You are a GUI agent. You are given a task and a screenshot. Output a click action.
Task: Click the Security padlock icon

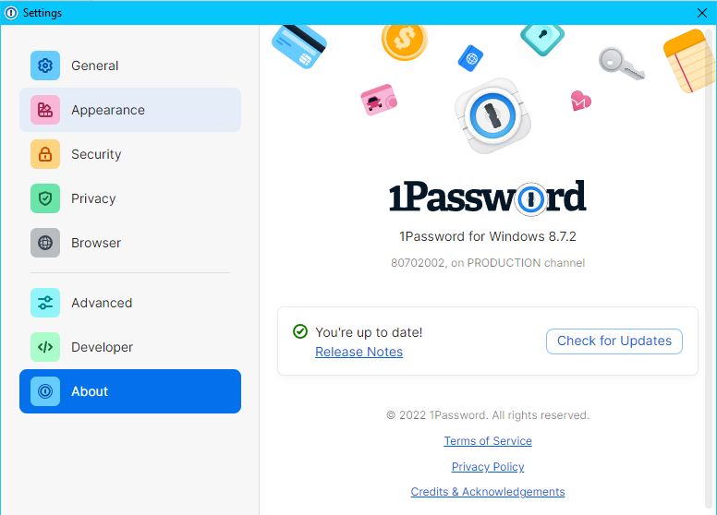(45, 154)
